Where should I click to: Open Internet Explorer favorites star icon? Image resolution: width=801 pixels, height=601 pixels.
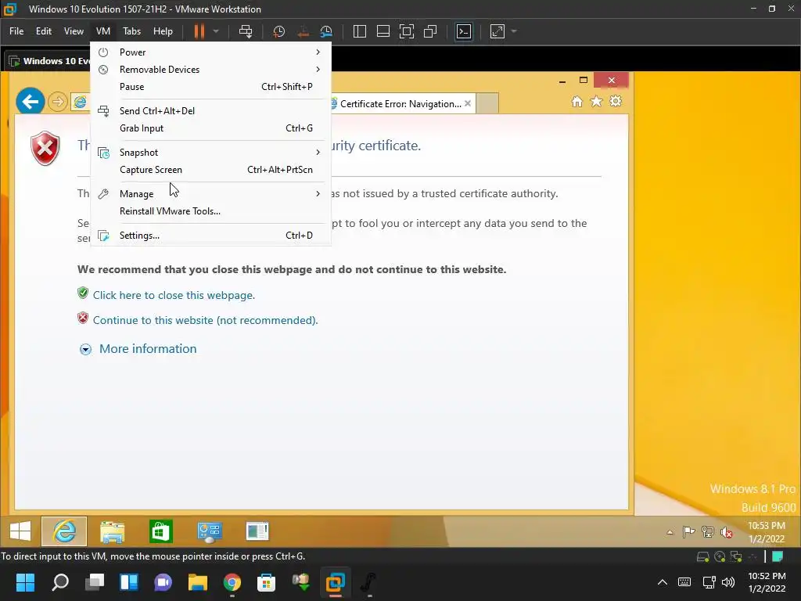tap(596, 102)
